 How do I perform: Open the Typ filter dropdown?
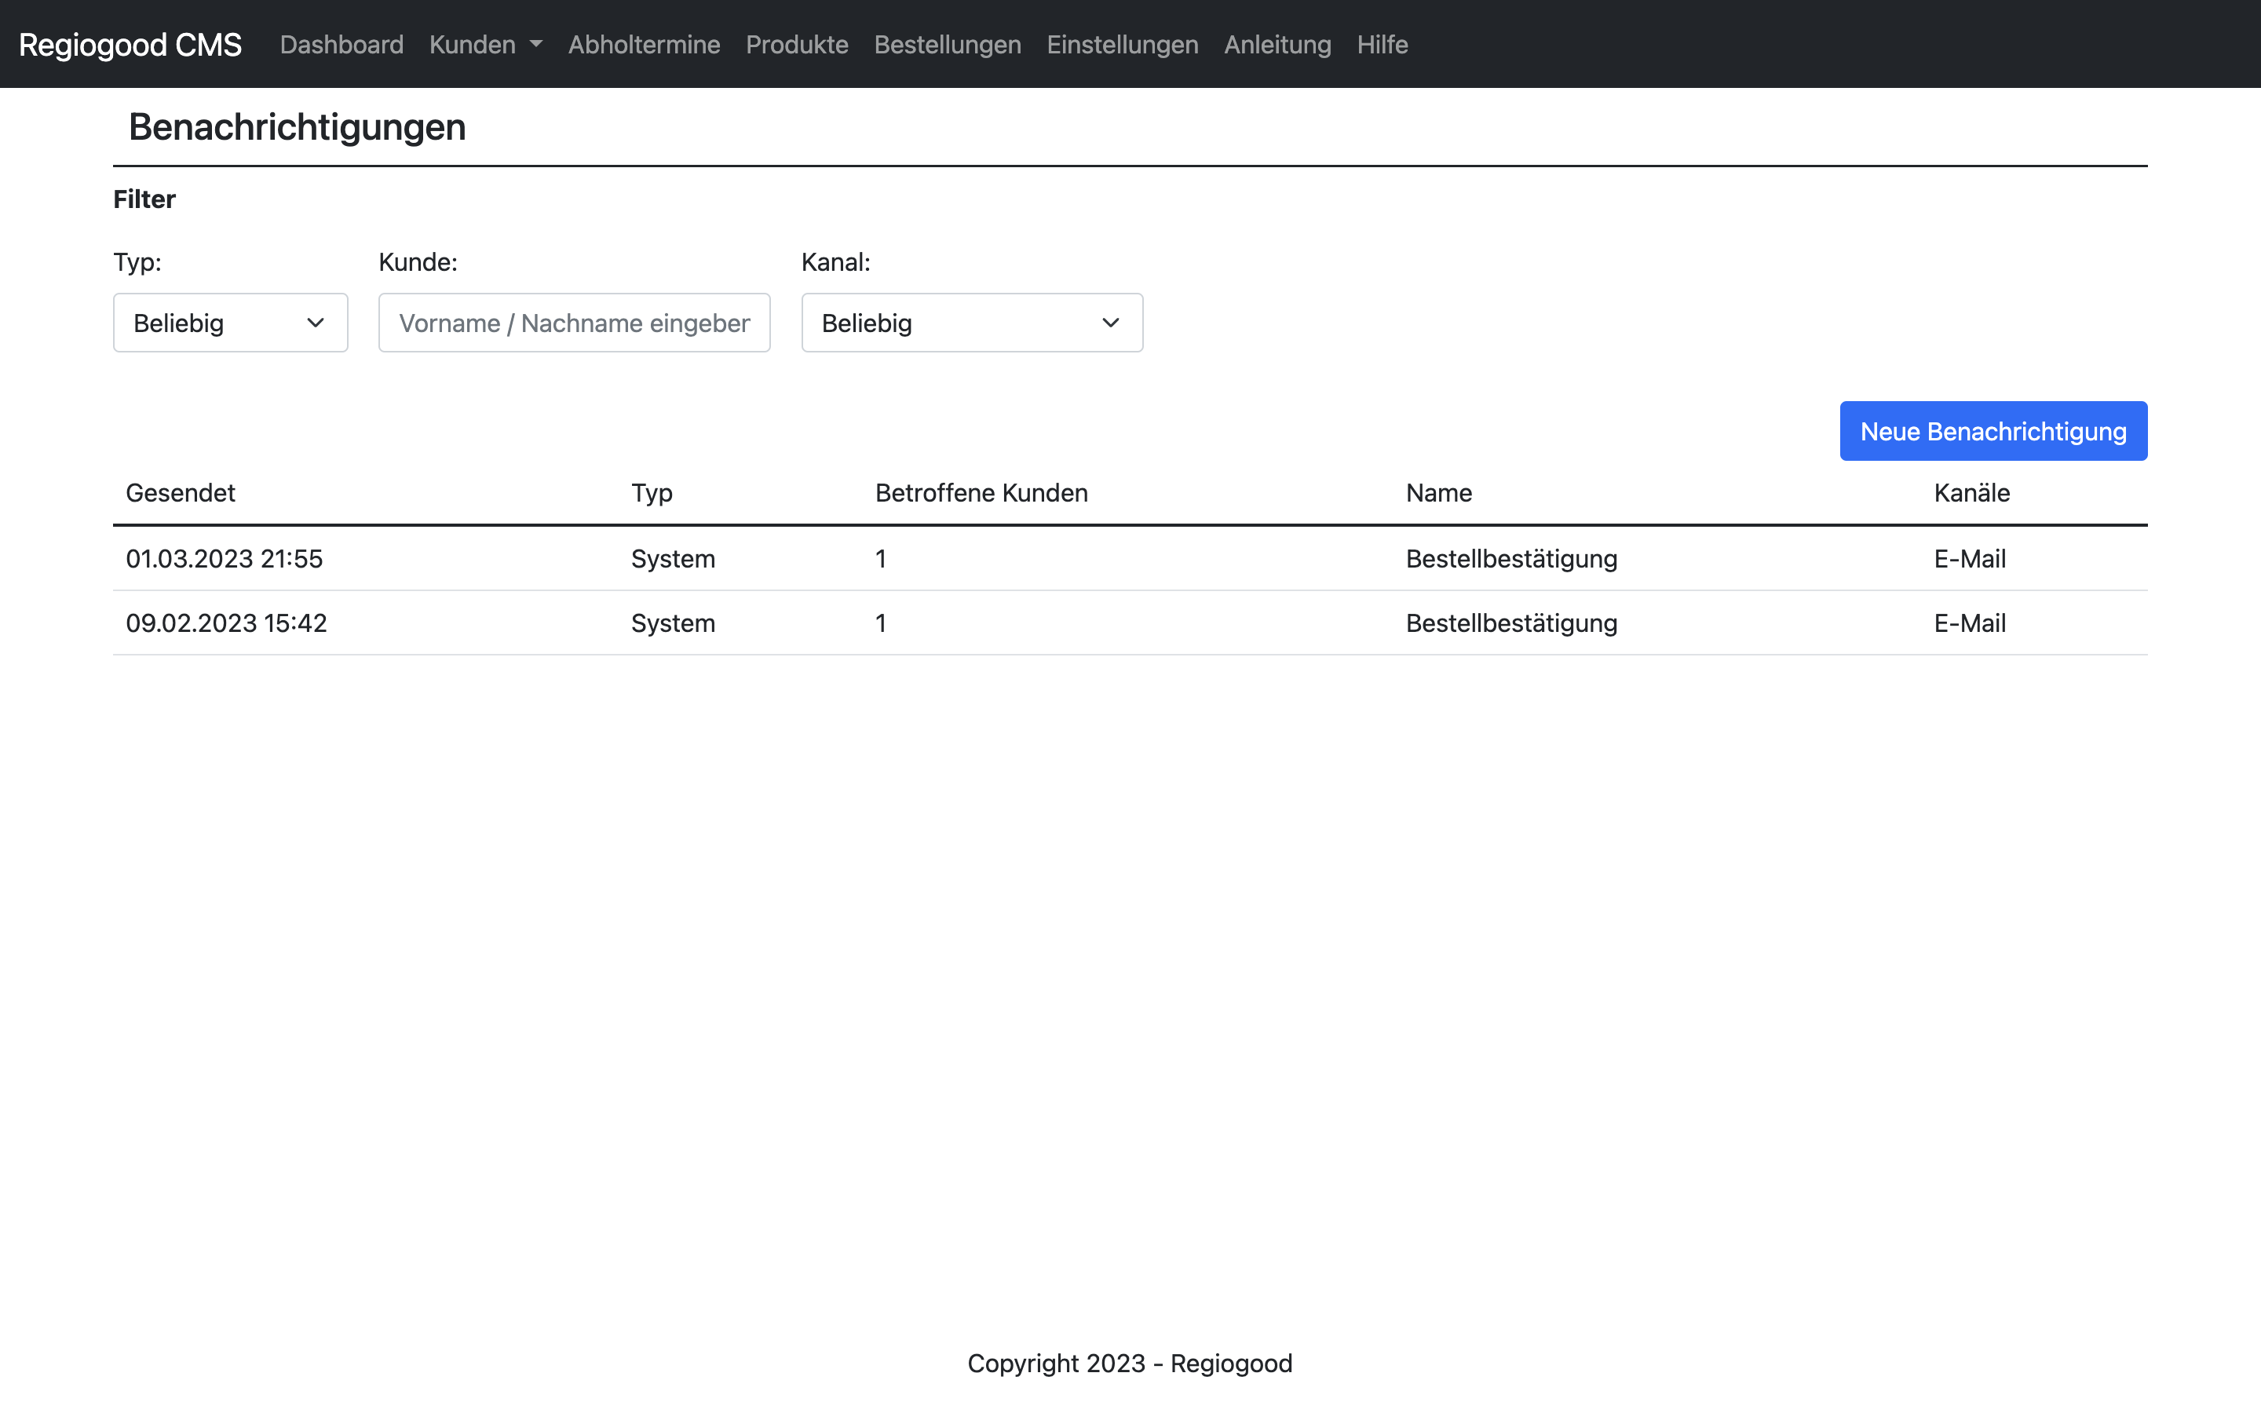(x=230, y=323)
